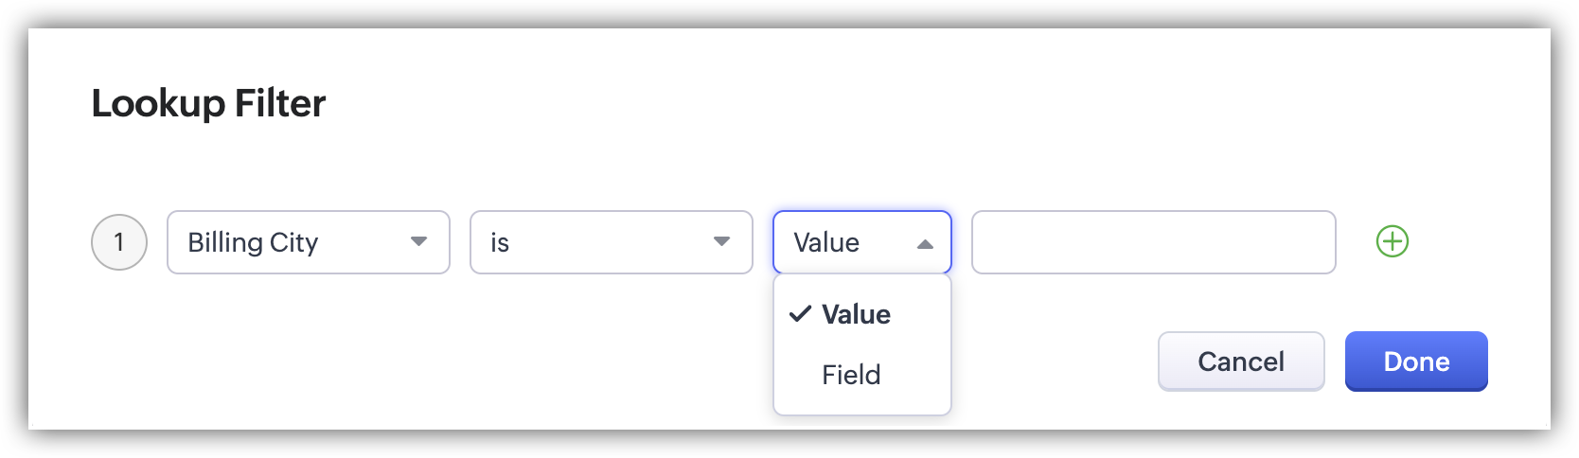Click the down arrow in the "is" operator box

pos(721,242)
